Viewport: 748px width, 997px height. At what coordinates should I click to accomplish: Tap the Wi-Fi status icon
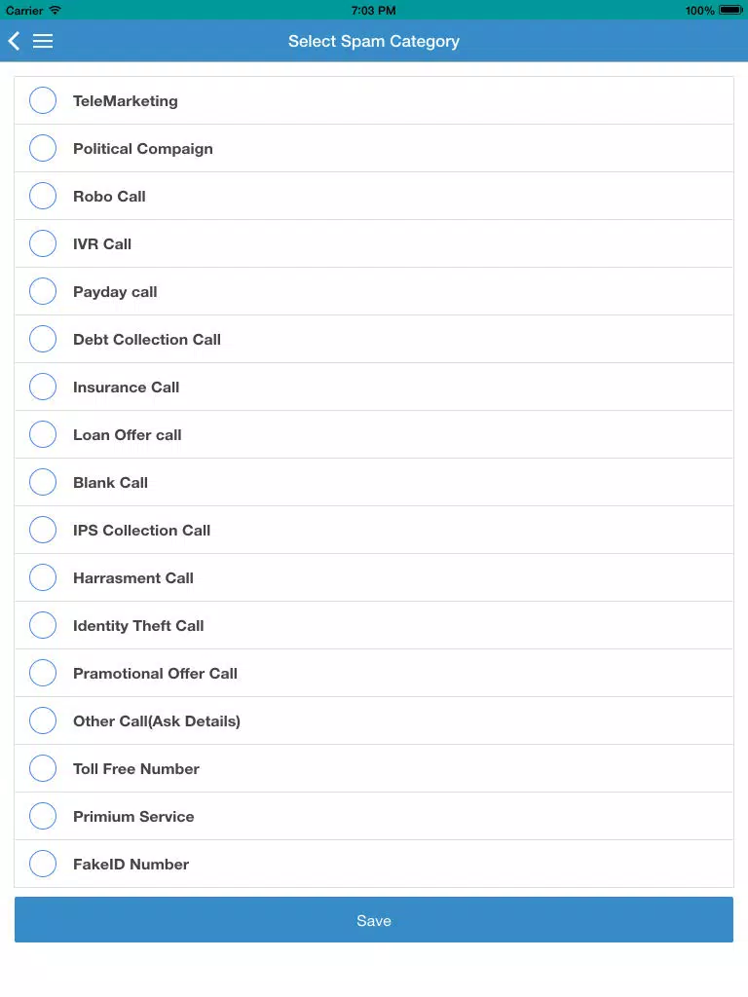click(x=55, y=10)
